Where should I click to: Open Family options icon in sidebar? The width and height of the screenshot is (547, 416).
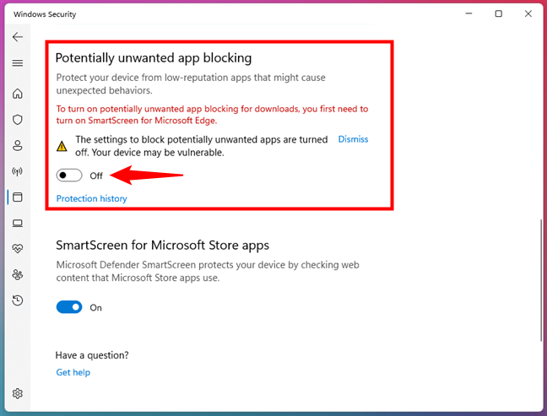click(18, 275)
